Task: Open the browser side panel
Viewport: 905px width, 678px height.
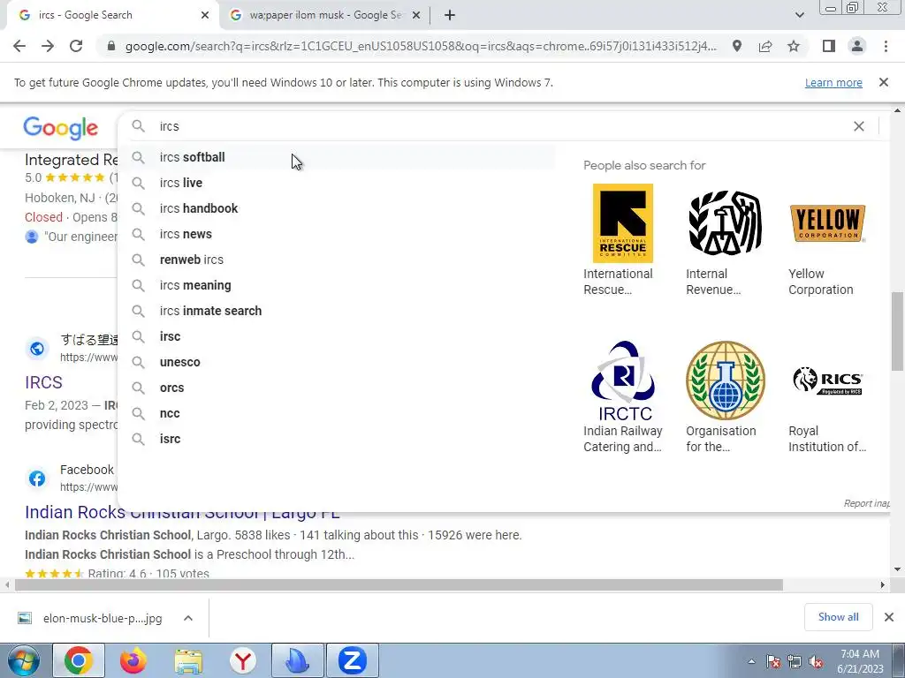Action: point(829,46)
